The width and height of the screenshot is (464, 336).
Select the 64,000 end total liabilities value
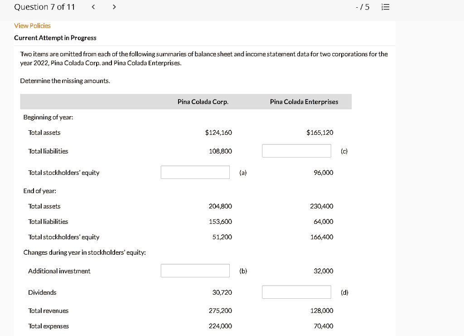coord(324,222)
